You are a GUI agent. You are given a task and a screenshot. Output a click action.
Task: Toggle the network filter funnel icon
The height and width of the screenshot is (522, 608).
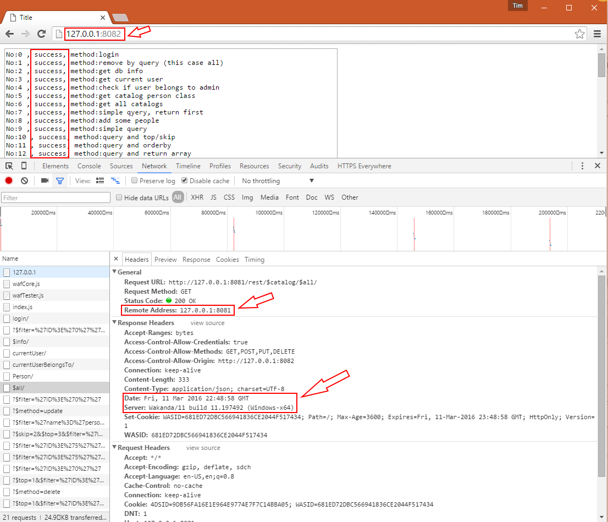pyautogui.click(x=60, y=181)
